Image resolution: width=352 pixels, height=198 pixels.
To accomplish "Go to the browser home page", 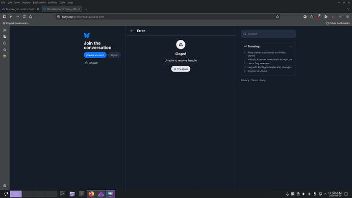I will pyautogui.click(x=31, y=17).
